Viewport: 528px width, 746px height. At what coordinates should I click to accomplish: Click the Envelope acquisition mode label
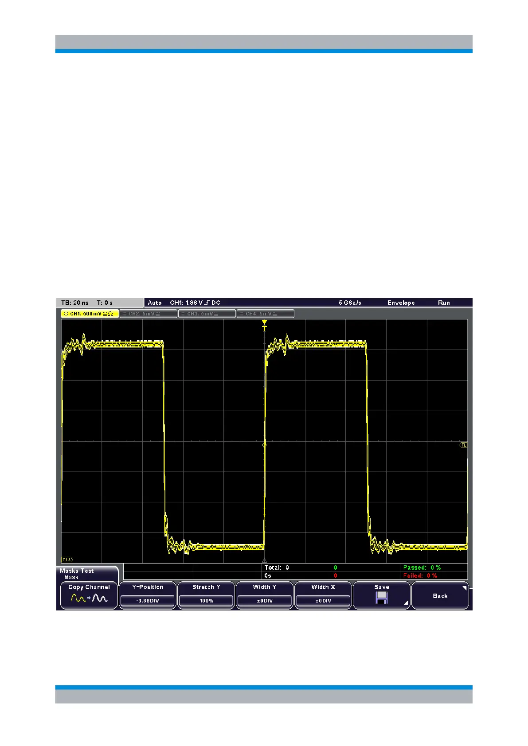click(x=401, y=303)
